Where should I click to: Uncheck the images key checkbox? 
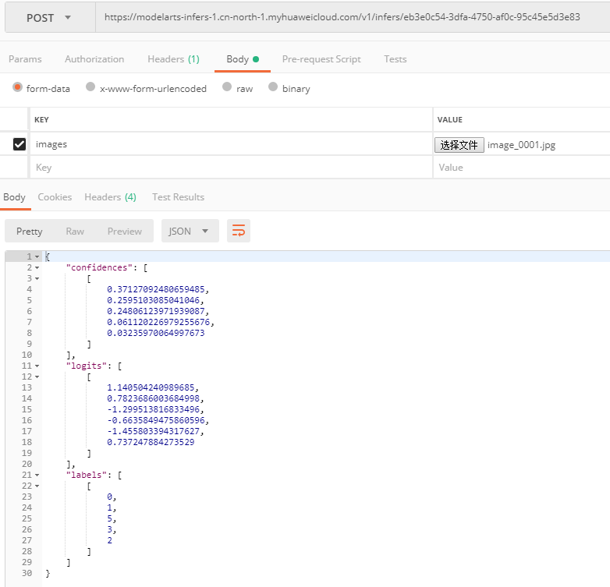pos(20,144)
